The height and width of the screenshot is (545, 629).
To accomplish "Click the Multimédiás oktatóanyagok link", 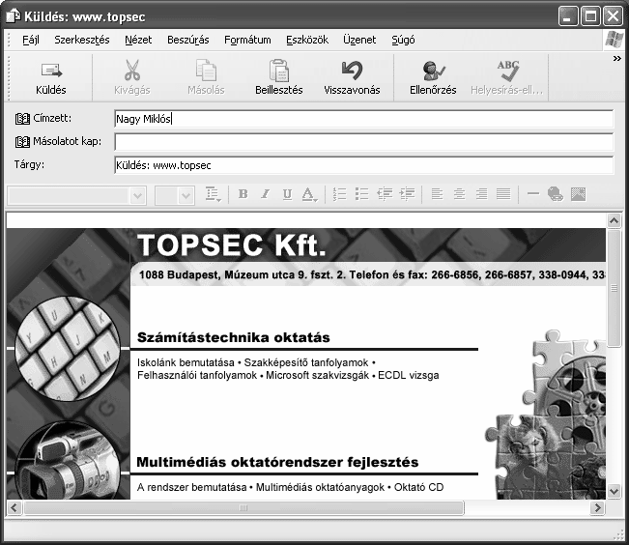I will (x=320, y=487).
